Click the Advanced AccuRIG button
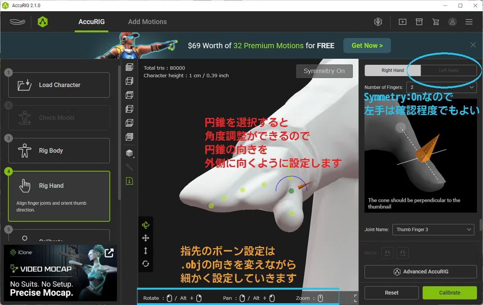The width and height of the screenshot is (483, 305). [x=421, y=272]
